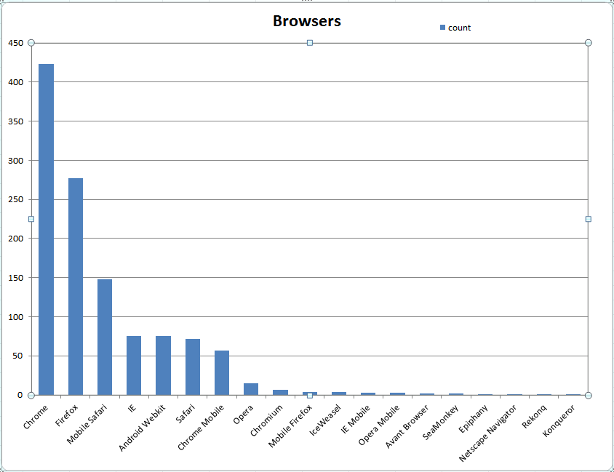Image resolution: width=614 pixels, height=472 pixels.
Task: Select the 200 value axis label
Action: coord(16,239)
